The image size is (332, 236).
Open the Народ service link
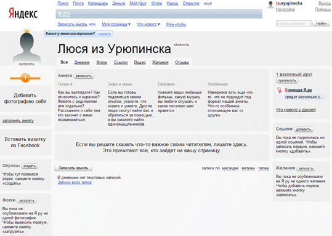pyautogui.click(x=172, y=4)
